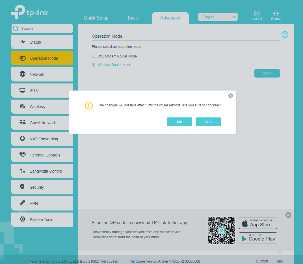Open the VPN menu section

[x=42, y=203]
